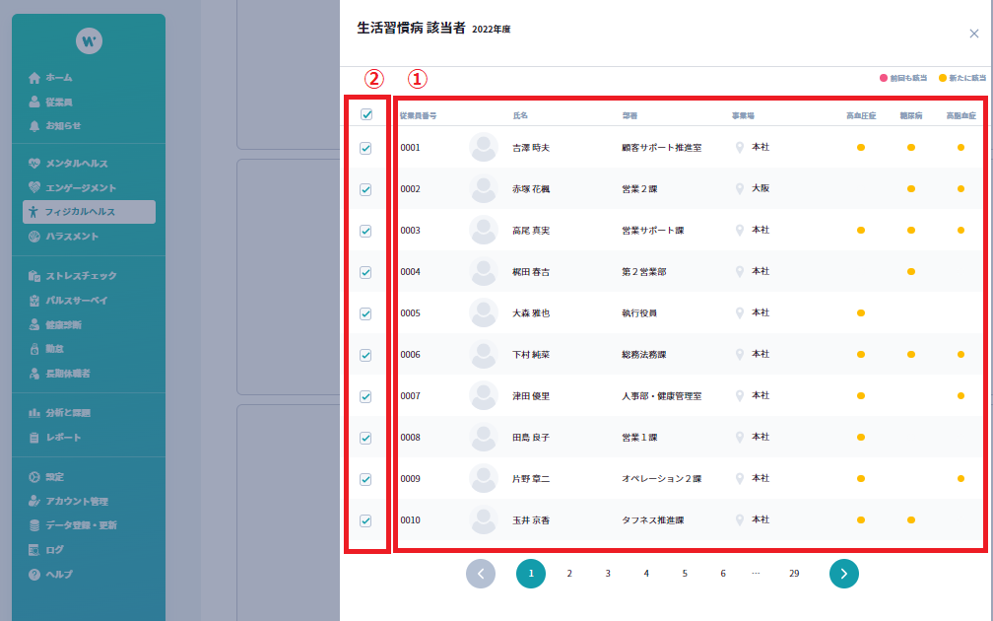
Task: Go to previous page with left arrow
Action: pos(481,574)
